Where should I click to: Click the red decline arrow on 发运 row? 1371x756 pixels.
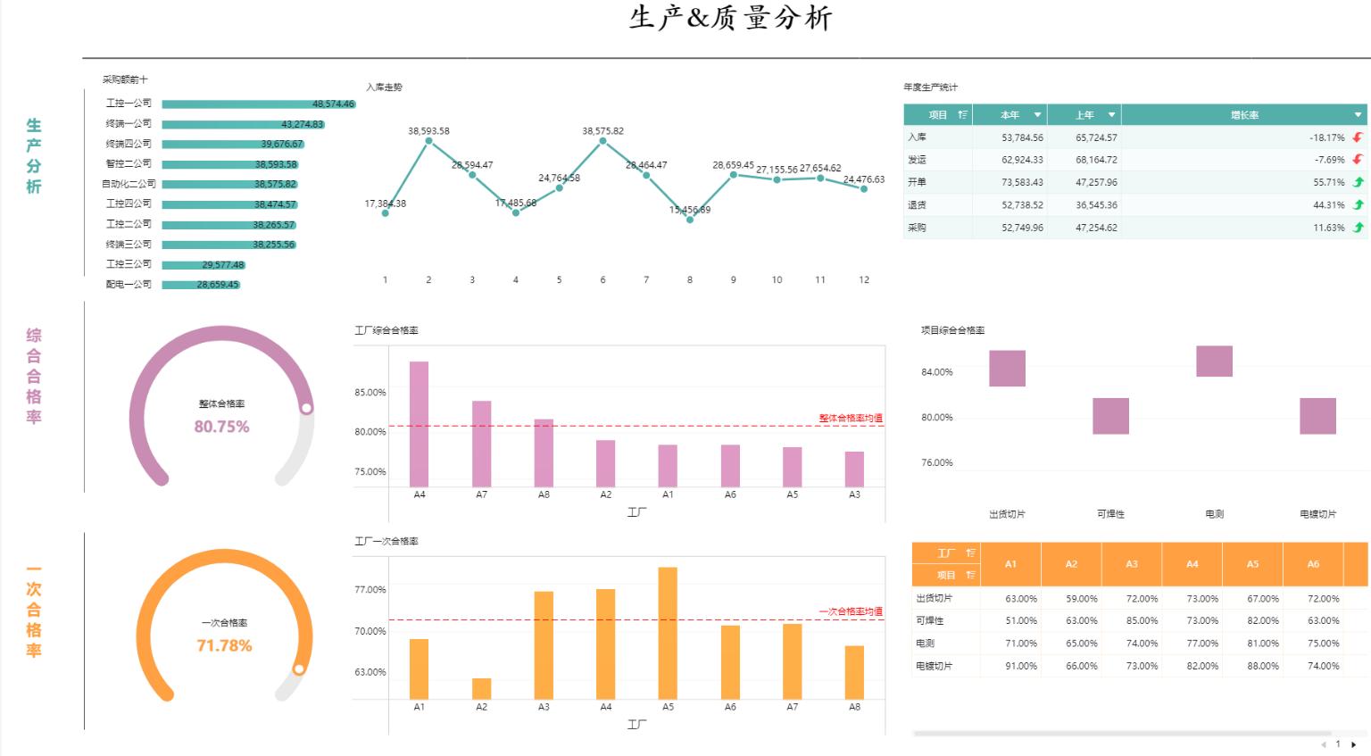(1357, 159)
